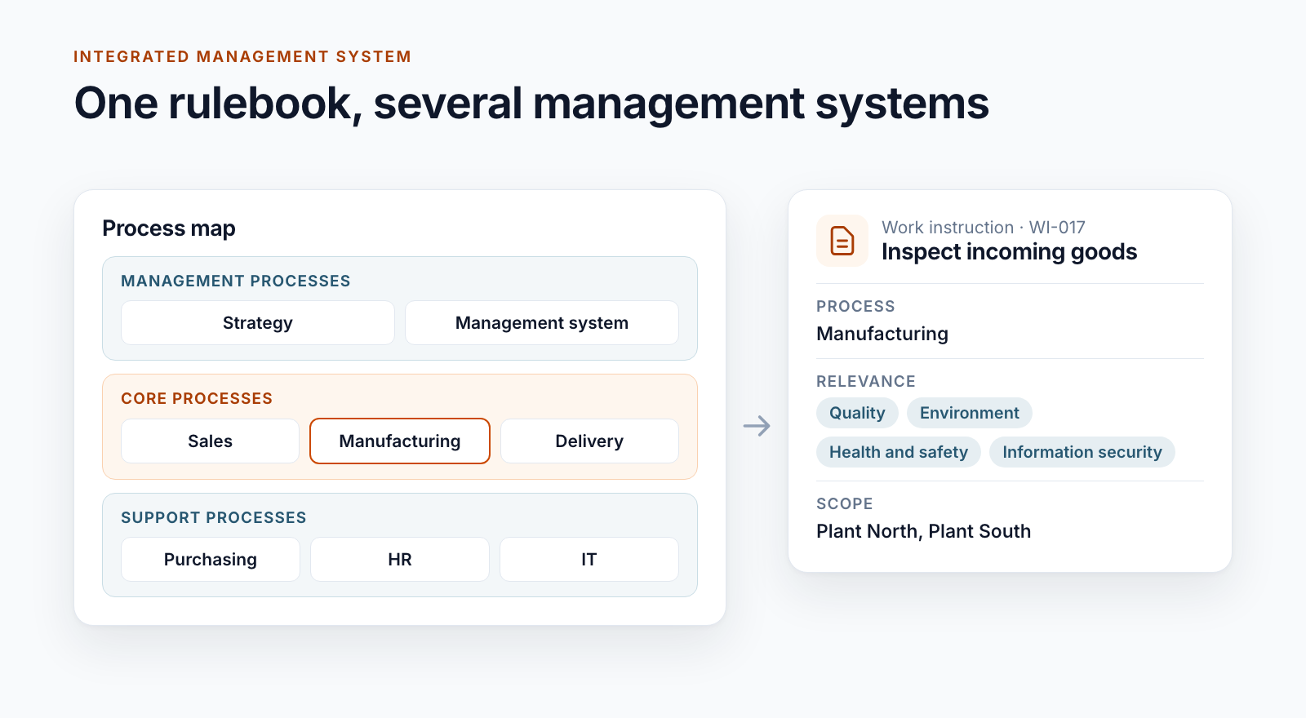Select the Information security tag
Screen dimensions: 1306x718
coord(1082,452)
